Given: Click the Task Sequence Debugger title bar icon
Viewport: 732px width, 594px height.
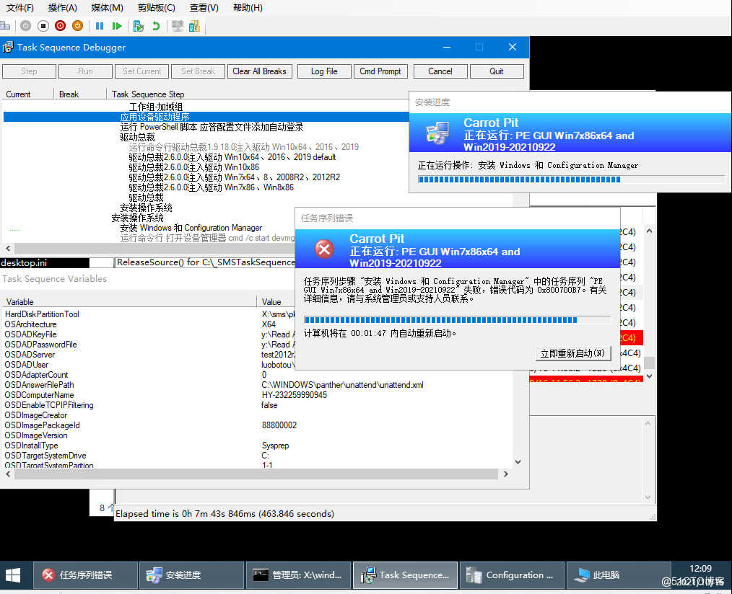Looking at the screenshot, I should coord(8,47).
